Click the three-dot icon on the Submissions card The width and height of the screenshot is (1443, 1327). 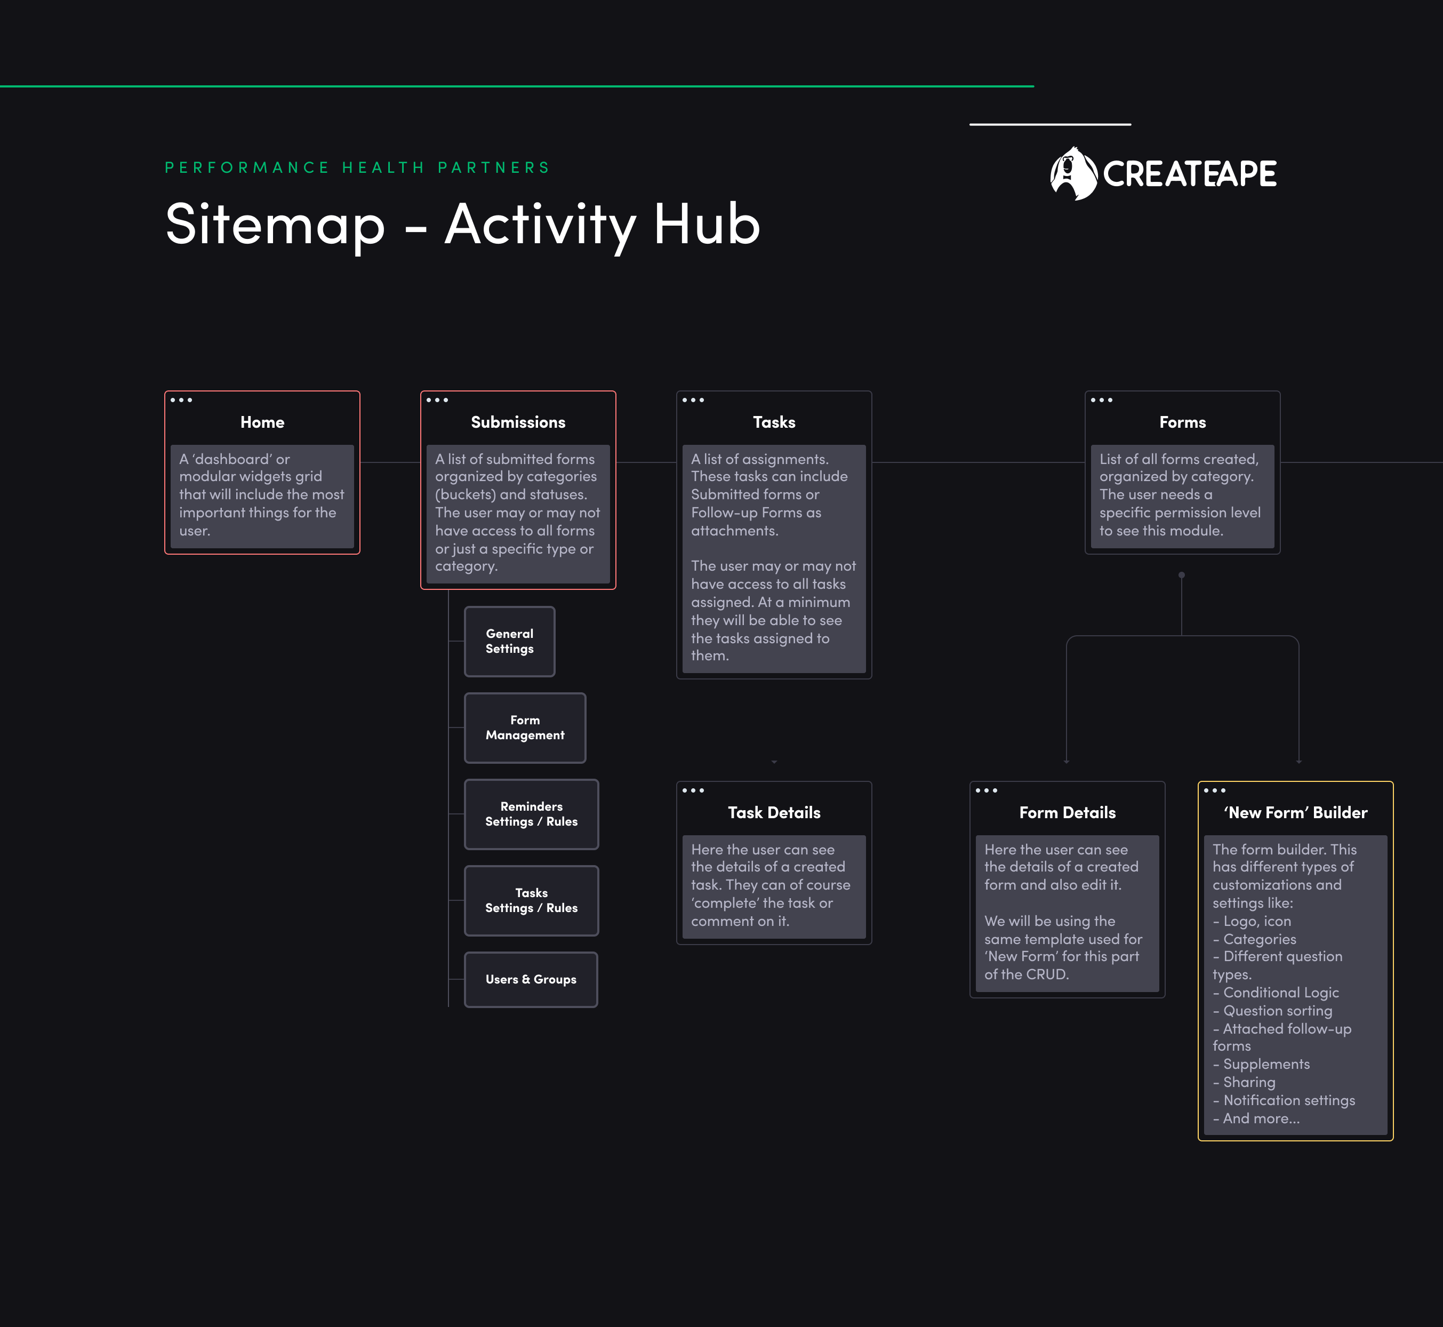pos(437,400)
